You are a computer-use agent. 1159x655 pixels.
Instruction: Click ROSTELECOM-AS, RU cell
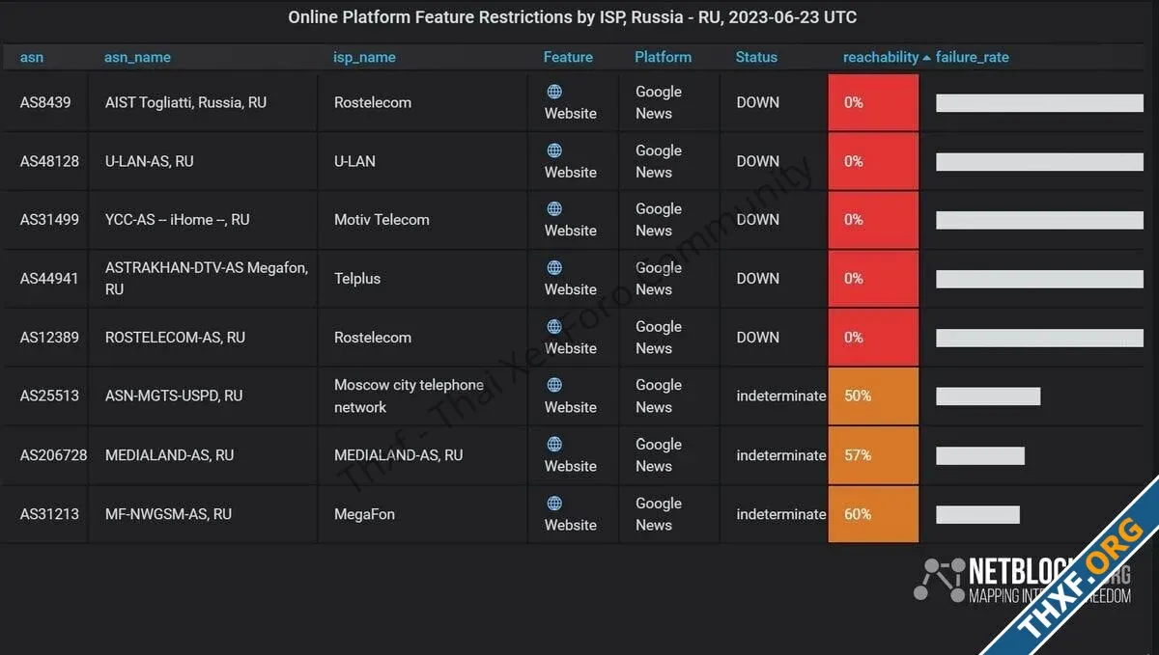(x=204, y=338)
